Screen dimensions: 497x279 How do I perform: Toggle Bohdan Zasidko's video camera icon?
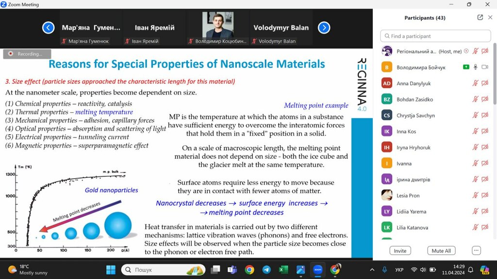(485, 99)
